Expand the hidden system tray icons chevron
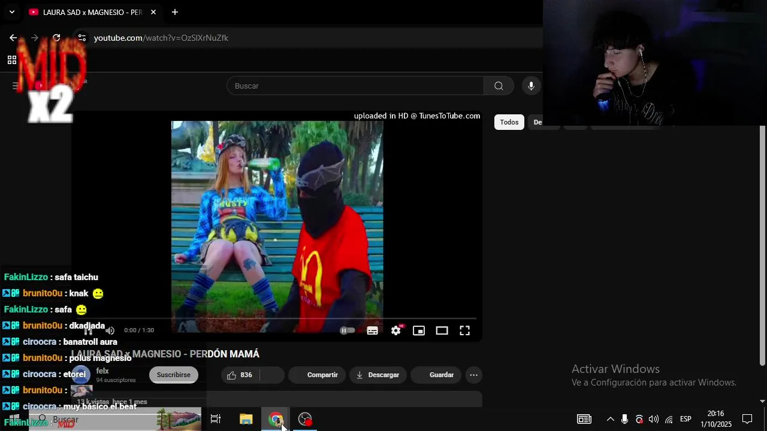Screen dimensions: 767x431 point(610,419)
